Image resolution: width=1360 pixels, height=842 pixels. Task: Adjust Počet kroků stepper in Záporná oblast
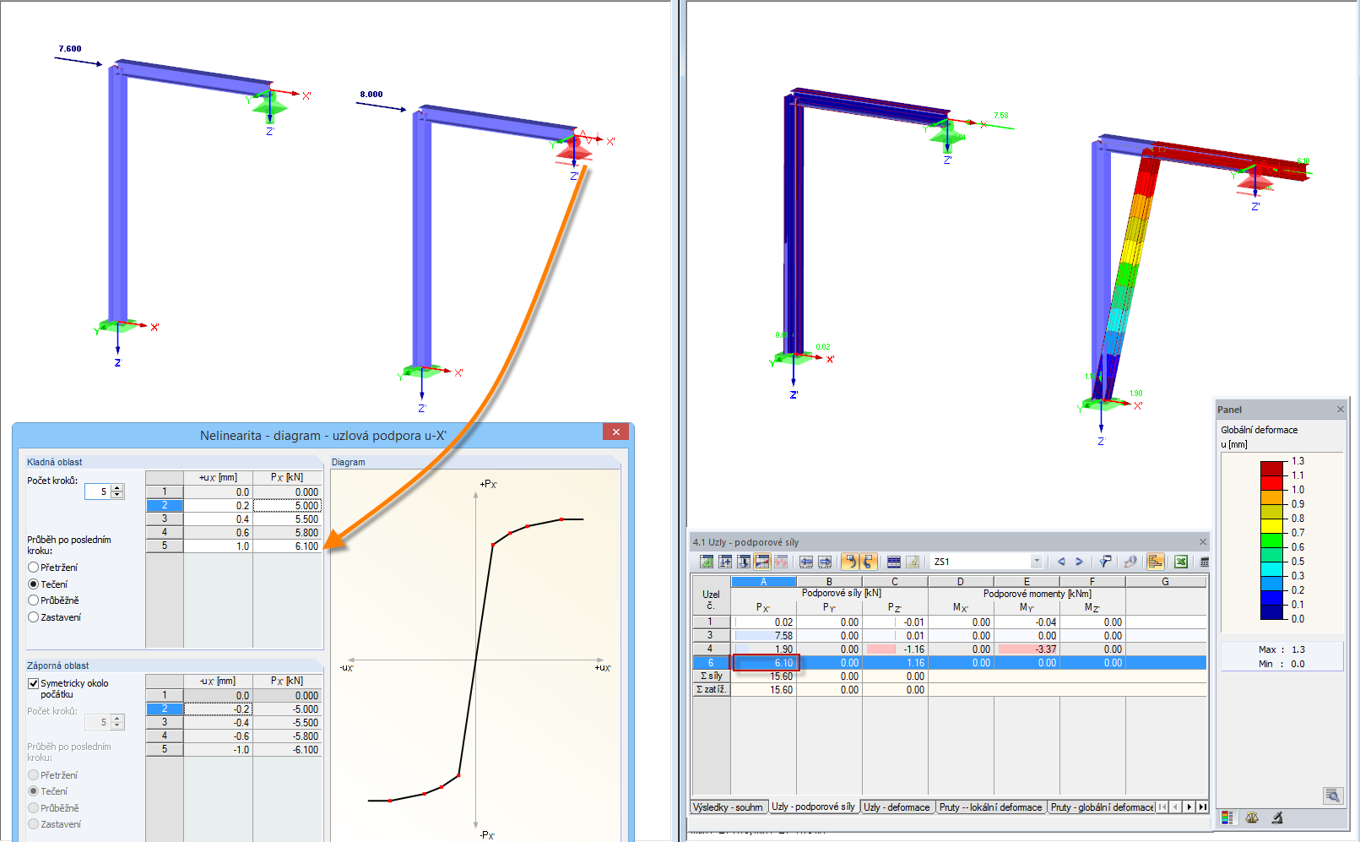click(x=117, y=722)
